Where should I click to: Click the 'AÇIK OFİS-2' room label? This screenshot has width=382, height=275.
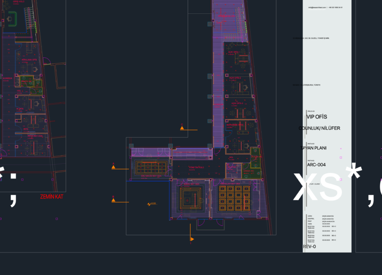click(235, 78)
